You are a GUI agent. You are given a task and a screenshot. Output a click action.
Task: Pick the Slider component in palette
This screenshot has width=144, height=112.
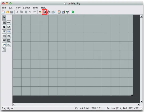point(9,23)
